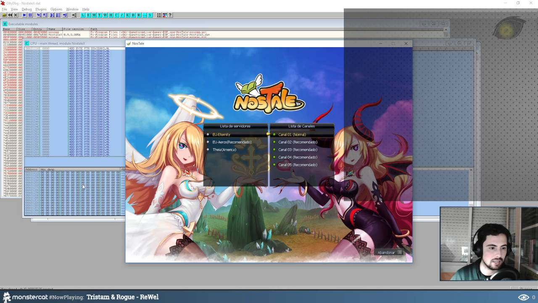Image resolution: width=538 pixels, height=303 pixels.
Task: Show Breakpoints with the B toolbar button
Action: pos(133,15)
